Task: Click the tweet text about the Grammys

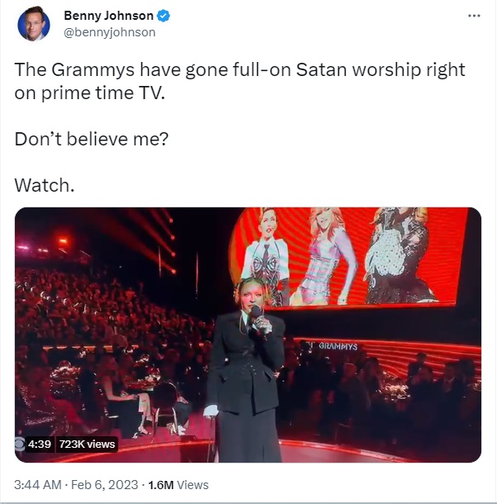Action: [240, 81]
